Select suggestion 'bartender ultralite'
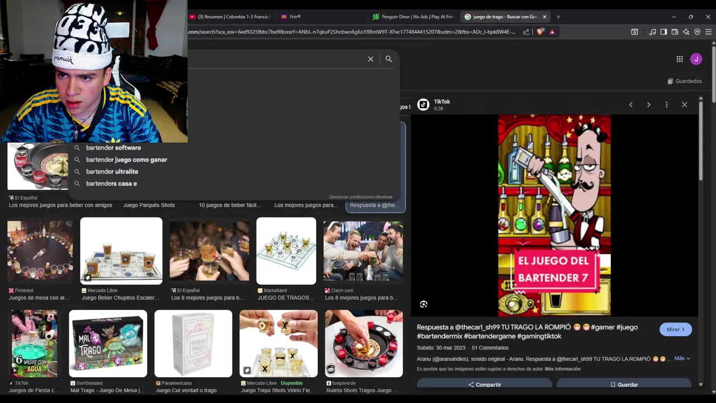Screen dimensions: 716x403 click(112, 172)
